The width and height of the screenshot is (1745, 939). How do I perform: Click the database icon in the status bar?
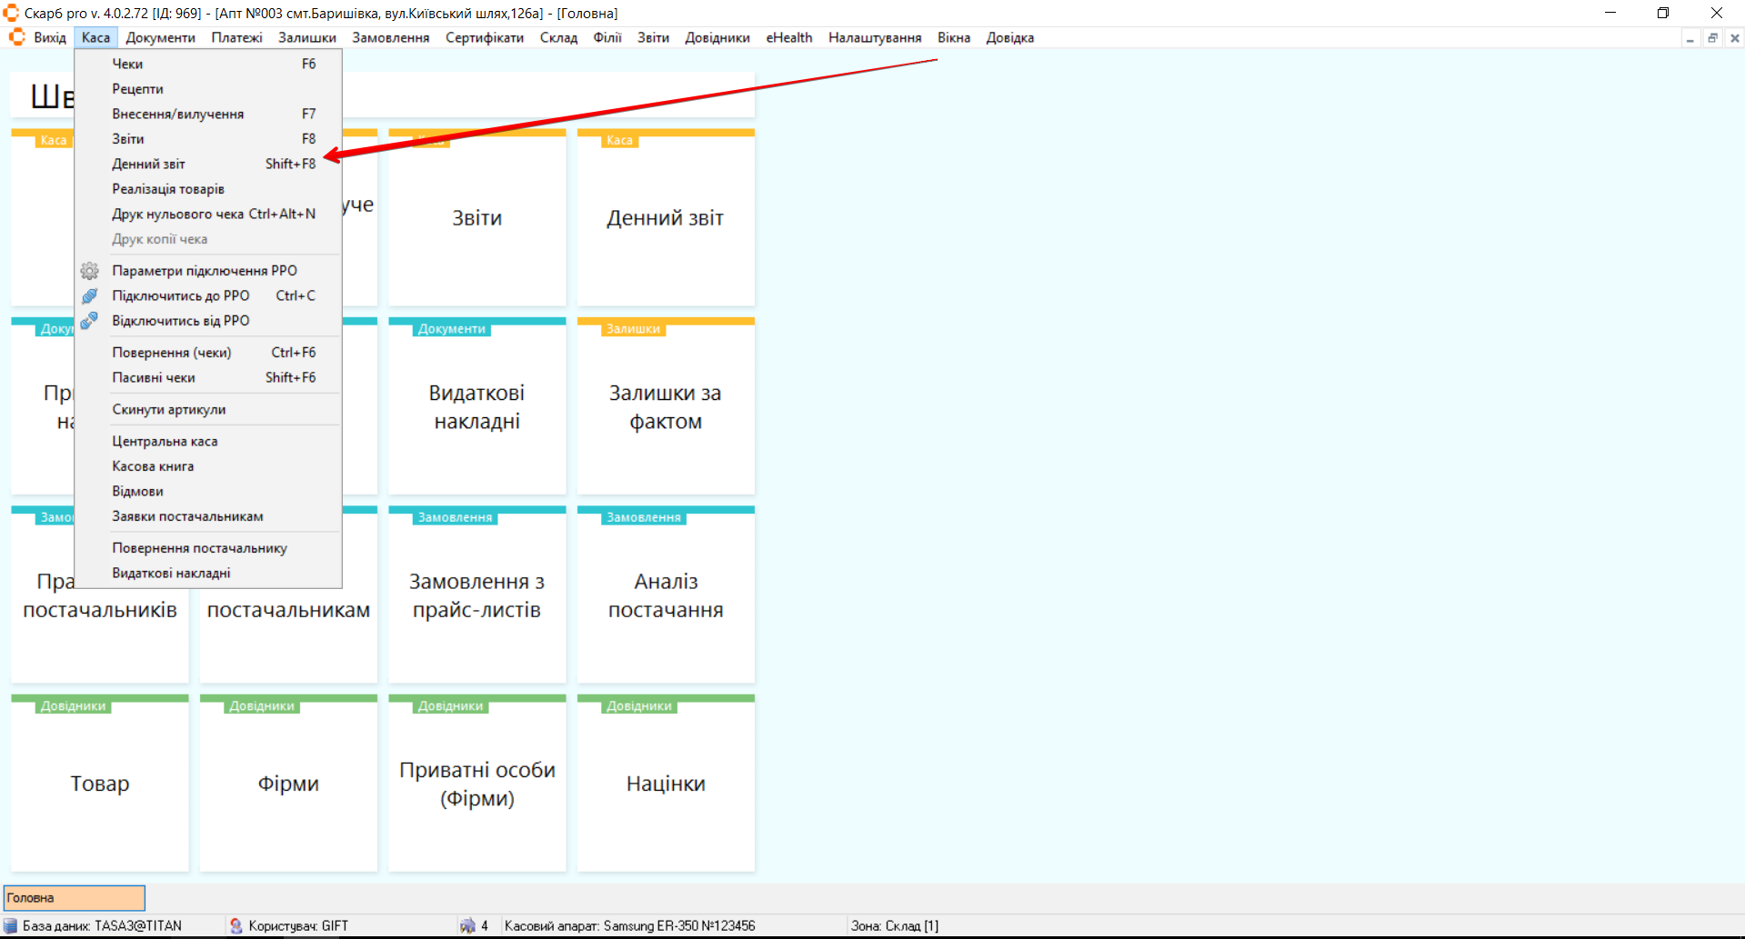pyautogui.click(x=11, y=925)
